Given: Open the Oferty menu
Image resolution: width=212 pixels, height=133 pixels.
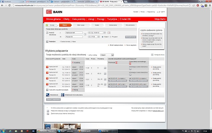Looking at the screenshot, I should coord(66,19).
